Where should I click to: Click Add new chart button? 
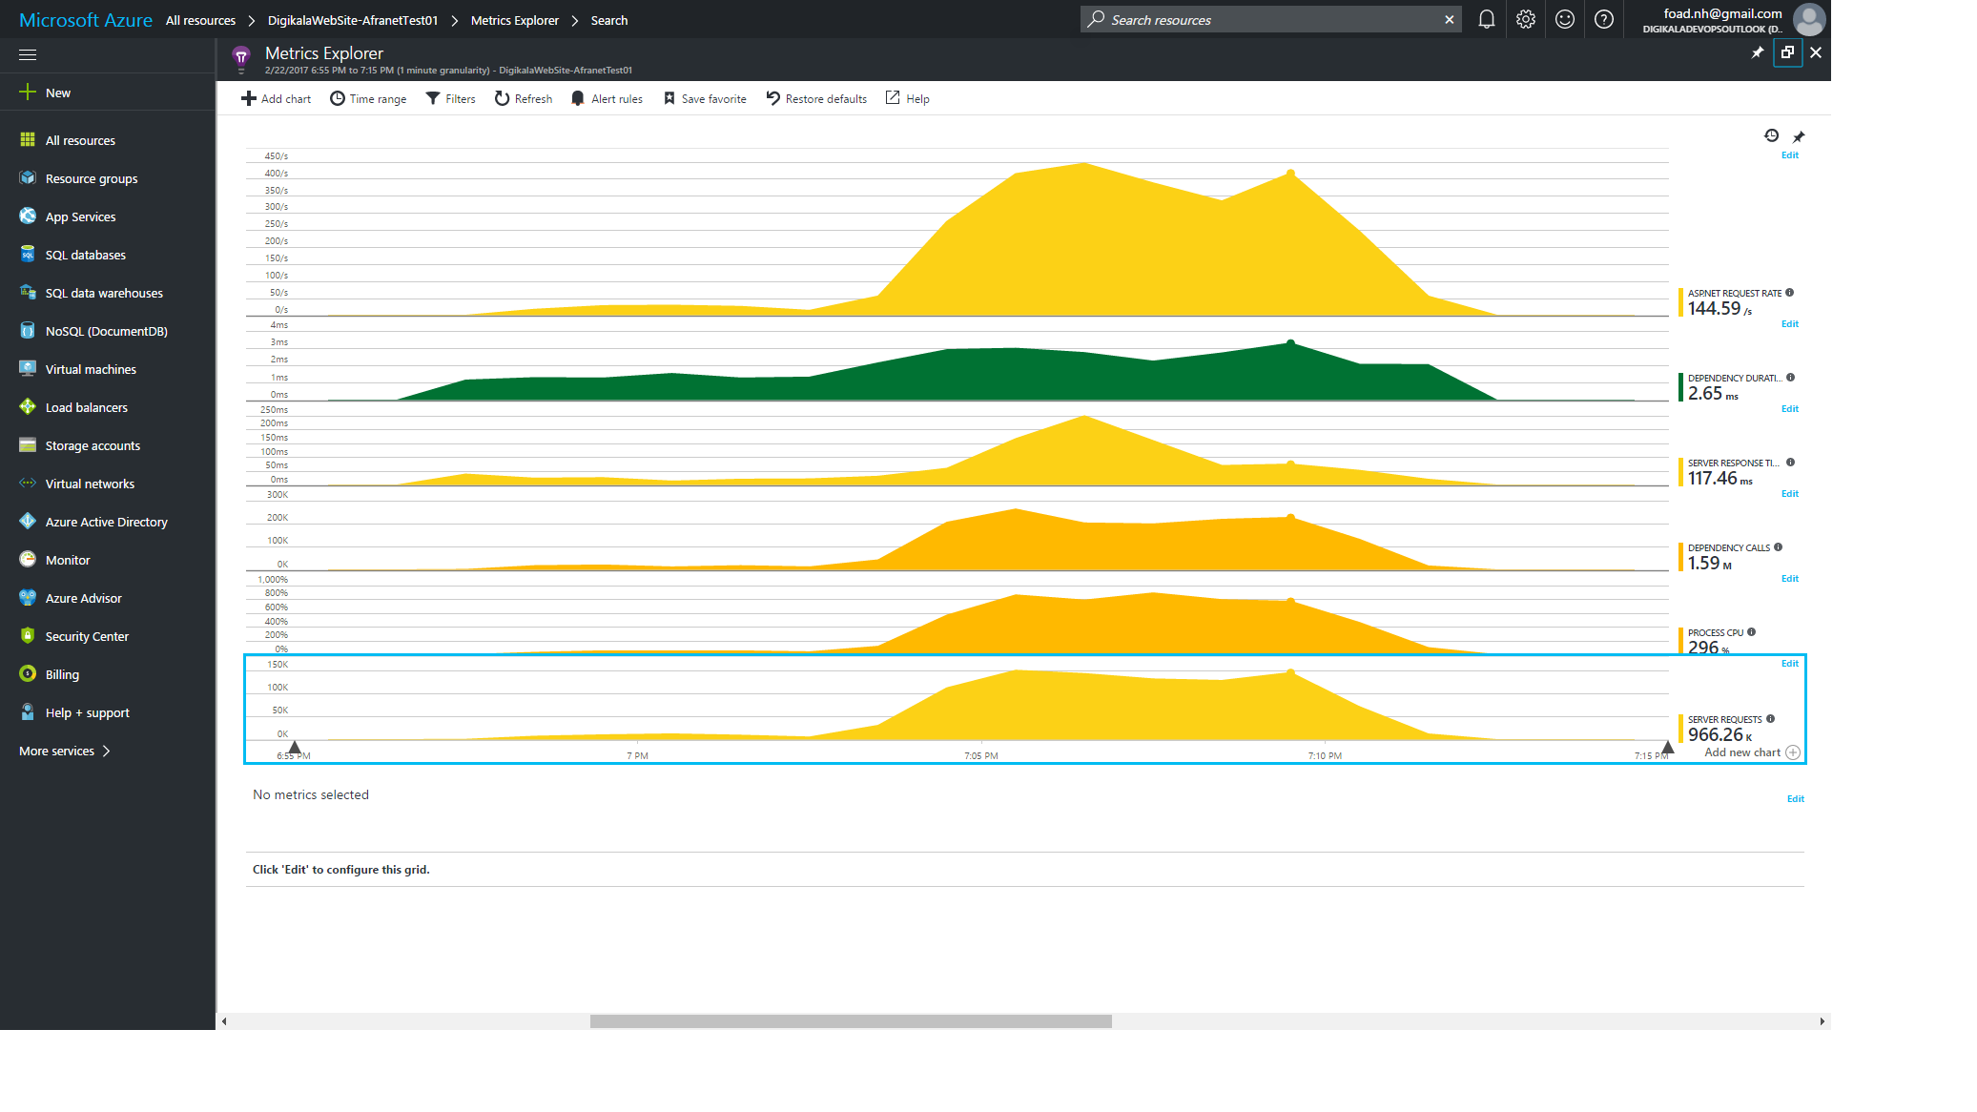pyautogui.click(x=1752, y=752)
